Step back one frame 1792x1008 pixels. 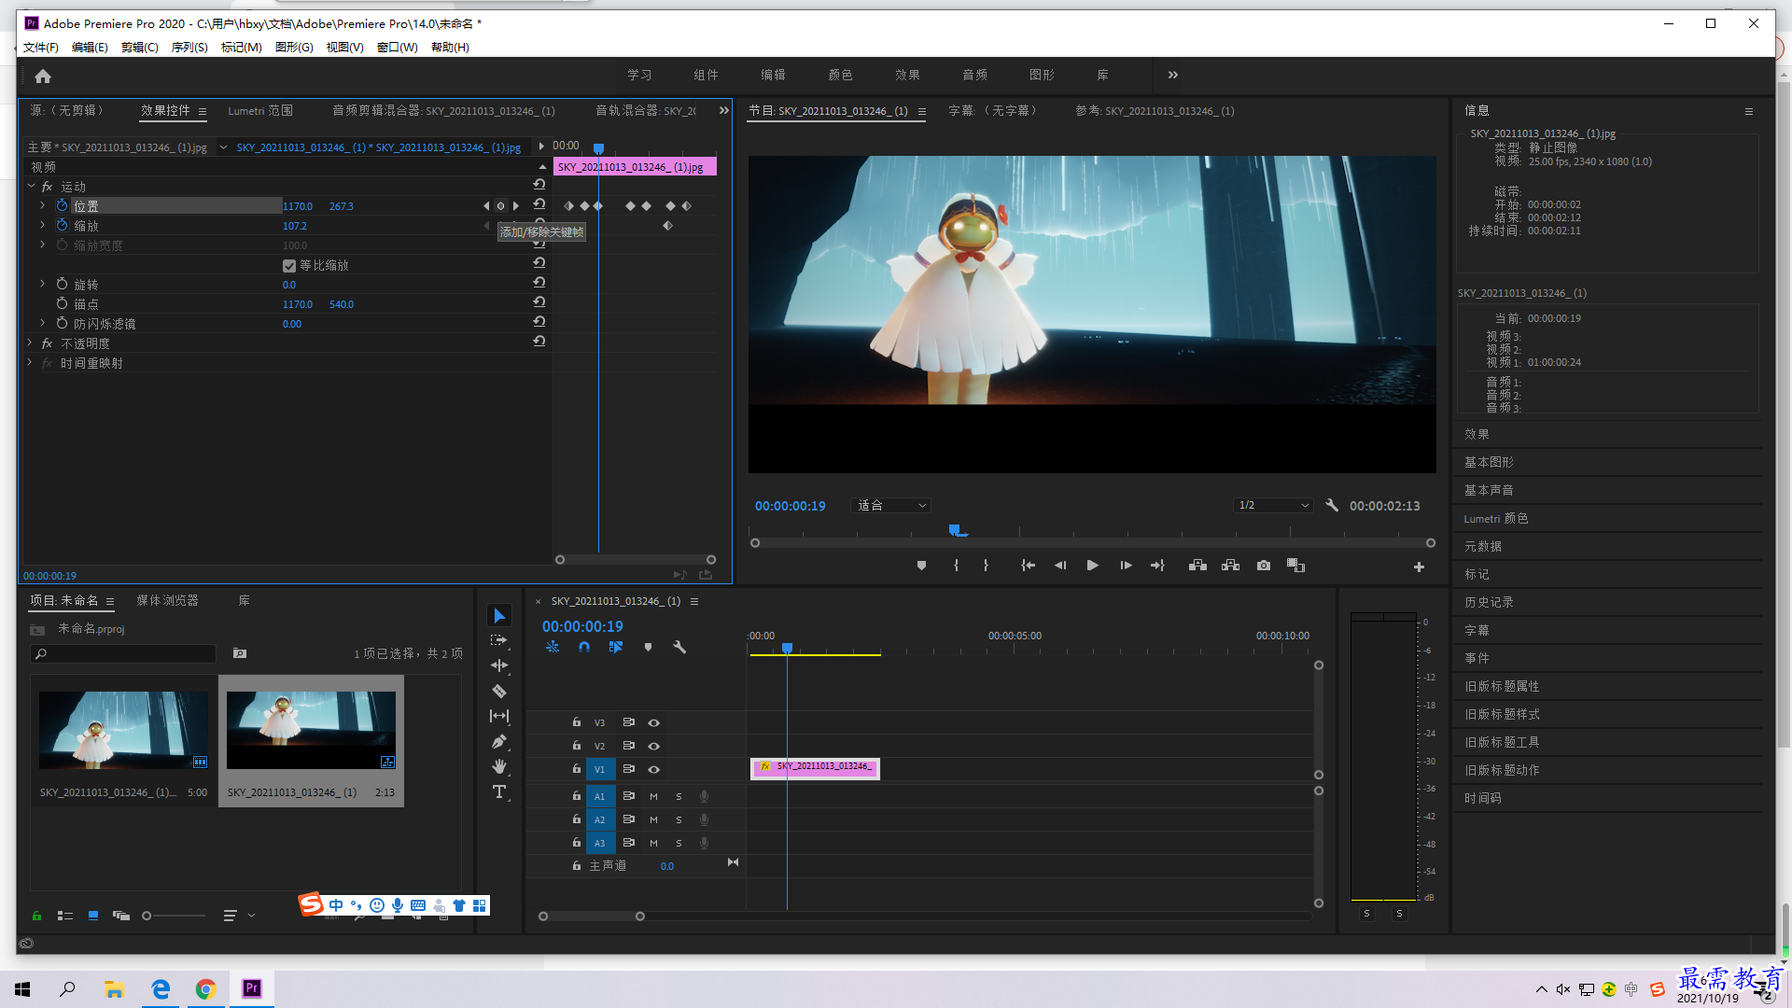[x=1060, y=566]
